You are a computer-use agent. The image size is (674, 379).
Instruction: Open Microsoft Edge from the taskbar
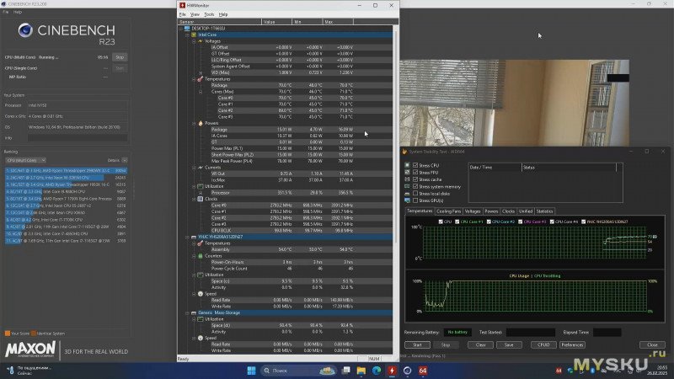[377, 371]
